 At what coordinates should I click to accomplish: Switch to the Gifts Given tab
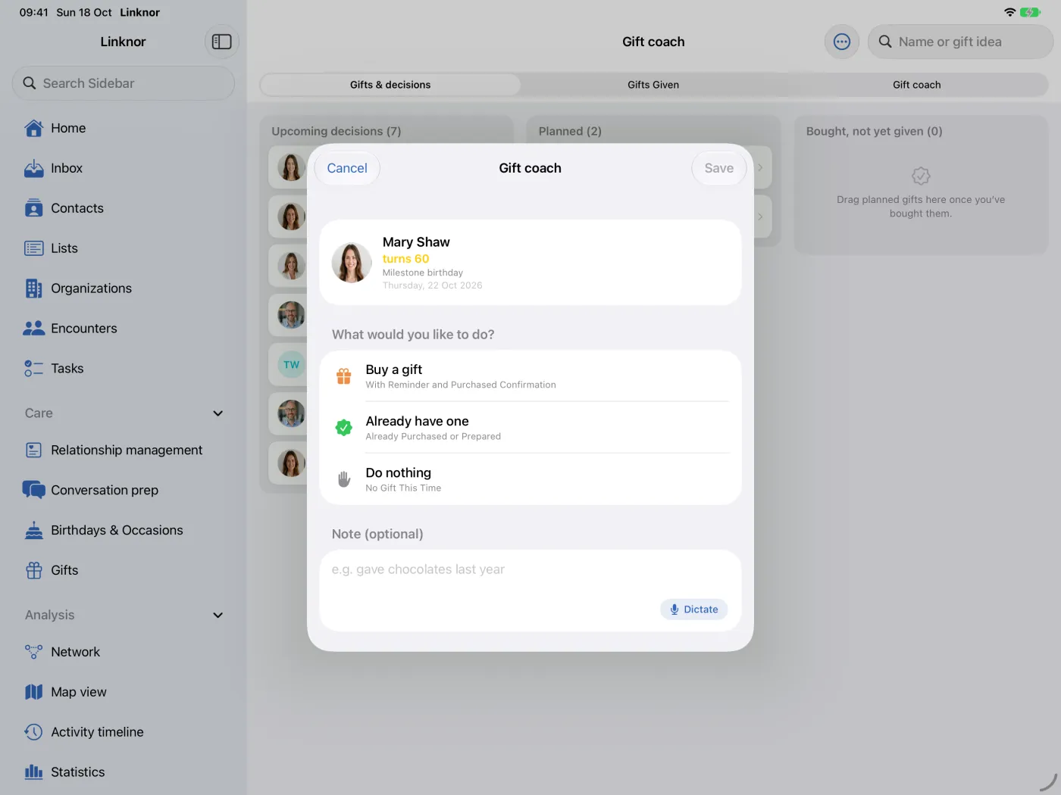[653, 85]
